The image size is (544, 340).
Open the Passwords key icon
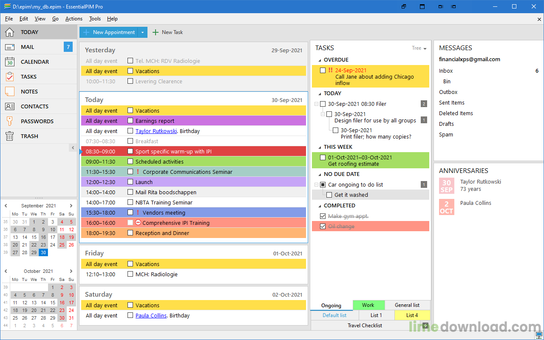pos(10,122)
